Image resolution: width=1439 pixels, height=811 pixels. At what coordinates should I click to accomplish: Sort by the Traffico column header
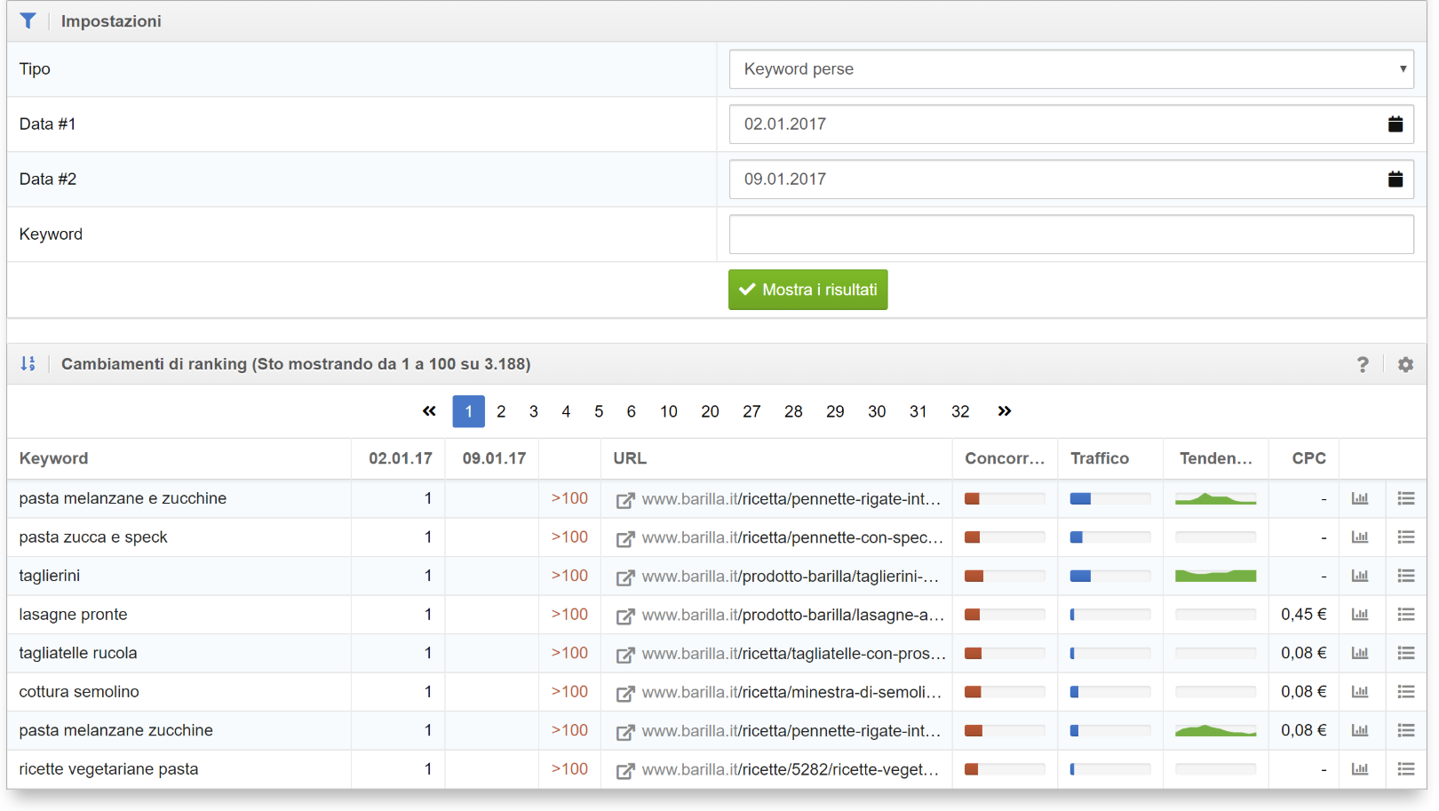1100,458
